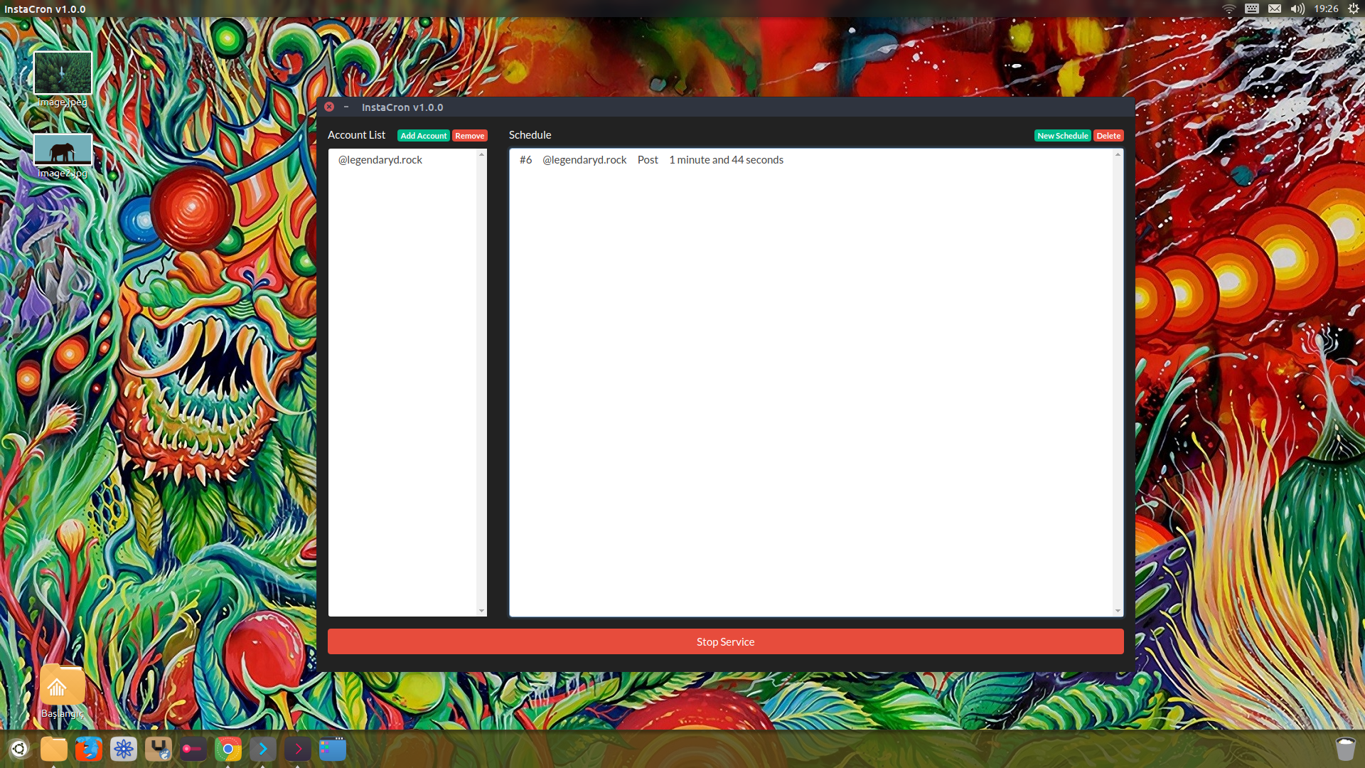The height and width of the screenshot is (768, 1365).
Task: Remove the selected account
Action: (469, 136)
